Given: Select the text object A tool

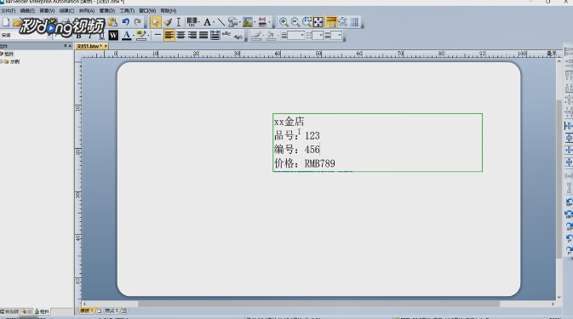Looking at the screenshot, I should (207, 22).
